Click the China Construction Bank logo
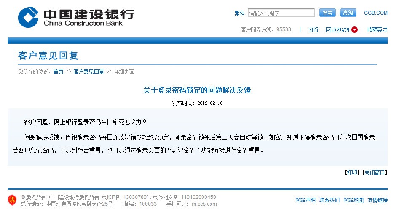 click(76, 17)
